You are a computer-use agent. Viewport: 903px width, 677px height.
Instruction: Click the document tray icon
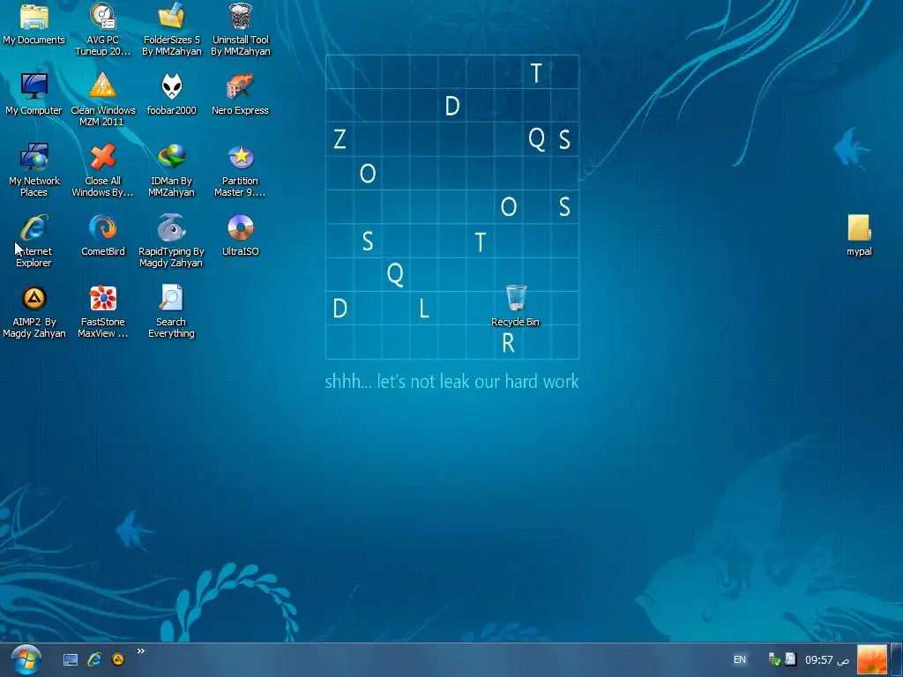[x=791, y=659]
